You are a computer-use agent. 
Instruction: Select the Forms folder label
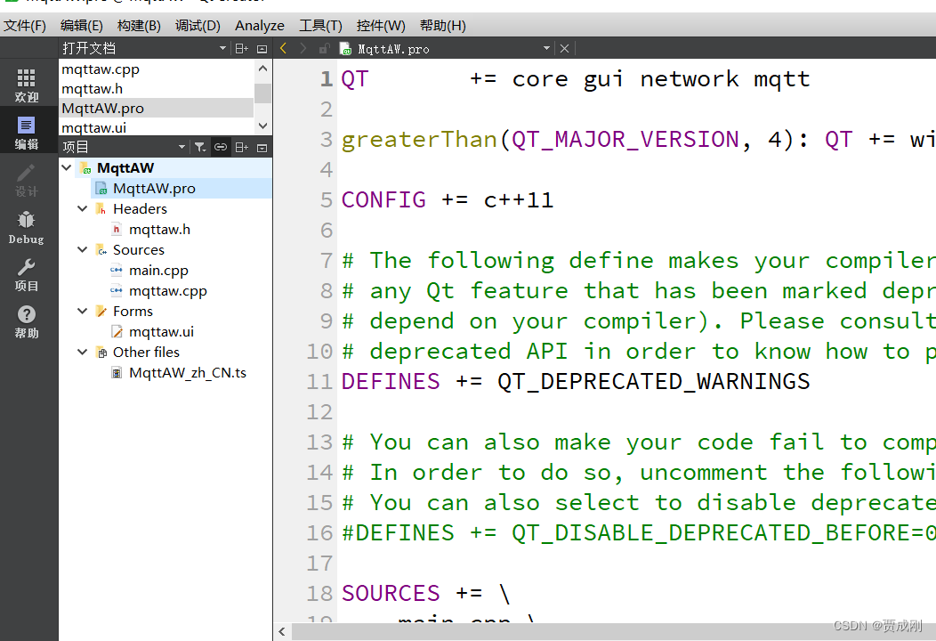click(x=133, y=312)
